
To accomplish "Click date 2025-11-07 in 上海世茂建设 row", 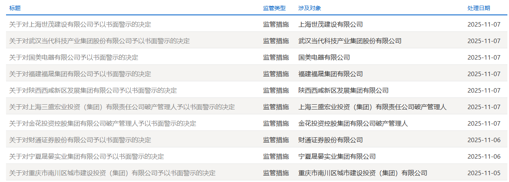I will (x=484, y=24).
